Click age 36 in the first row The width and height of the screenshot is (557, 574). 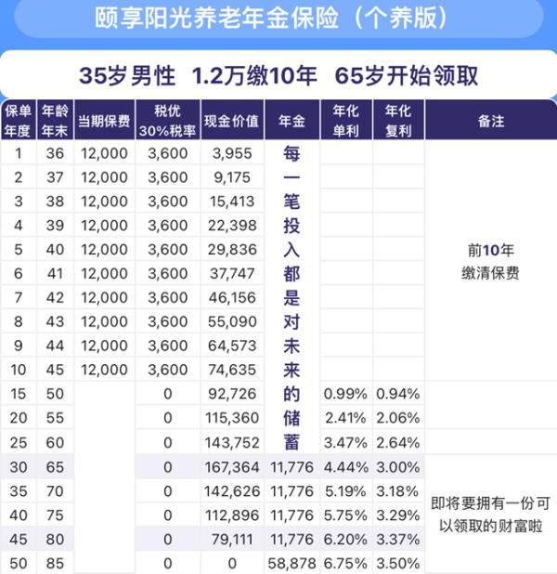[x=55, y=153]
